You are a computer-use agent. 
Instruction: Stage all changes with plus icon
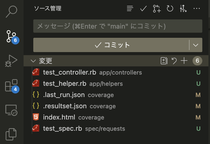[x=184, y=61]
